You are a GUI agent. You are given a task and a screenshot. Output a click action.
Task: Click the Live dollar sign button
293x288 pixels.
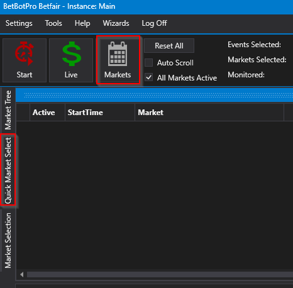point(71,60)
